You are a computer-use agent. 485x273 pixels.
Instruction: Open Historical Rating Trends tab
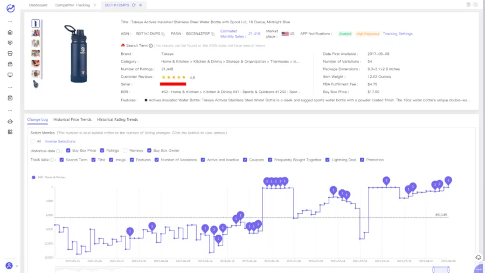(117, 119)
